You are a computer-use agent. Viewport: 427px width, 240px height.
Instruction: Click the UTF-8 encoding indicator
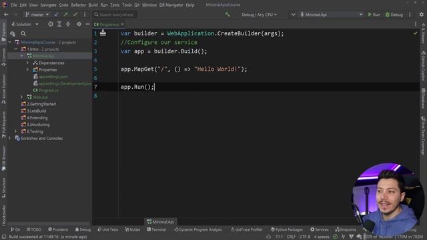tap(305, 237)
